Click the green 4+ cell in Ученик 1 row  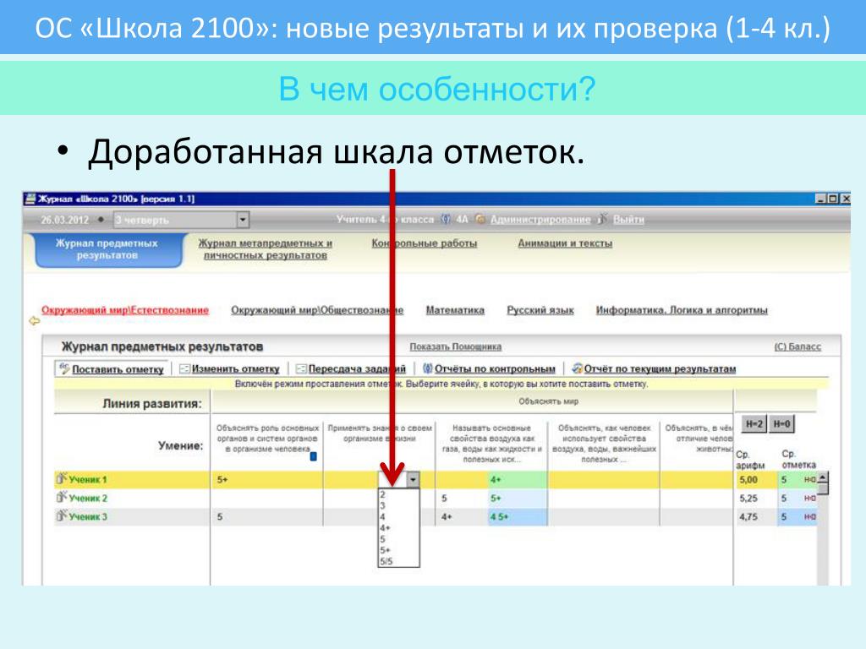click(x=518, y=480)
